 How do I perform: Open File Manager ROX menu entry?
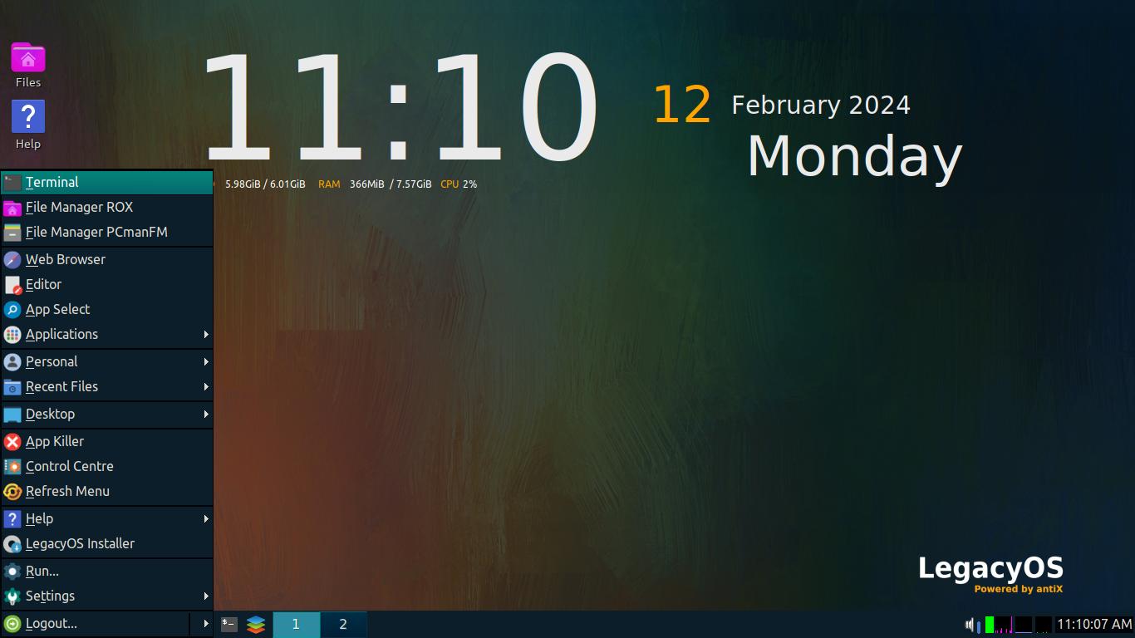107,207
